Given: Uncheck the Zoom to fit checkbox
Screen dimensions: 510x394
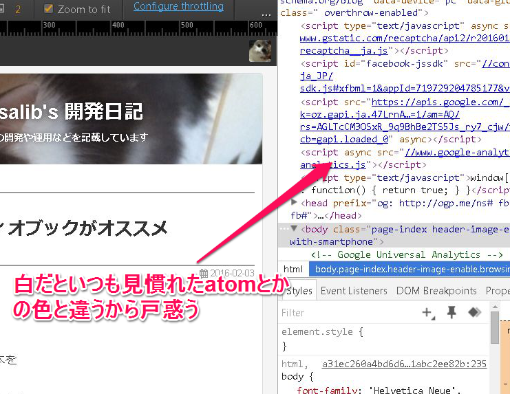Looking at the screenshot, I should [48, 9].
